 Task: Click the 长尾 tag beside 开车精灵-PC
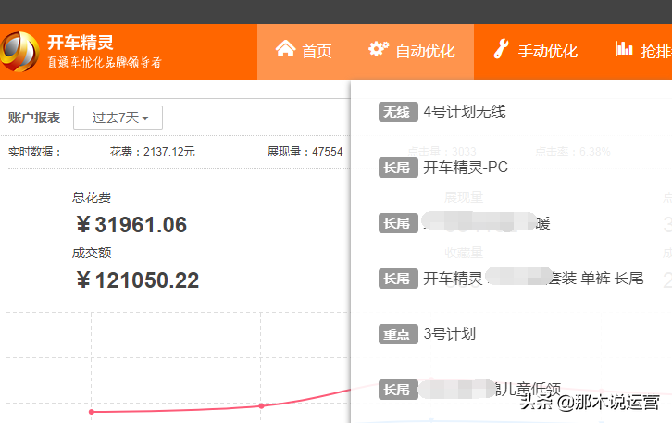(398, 168)
